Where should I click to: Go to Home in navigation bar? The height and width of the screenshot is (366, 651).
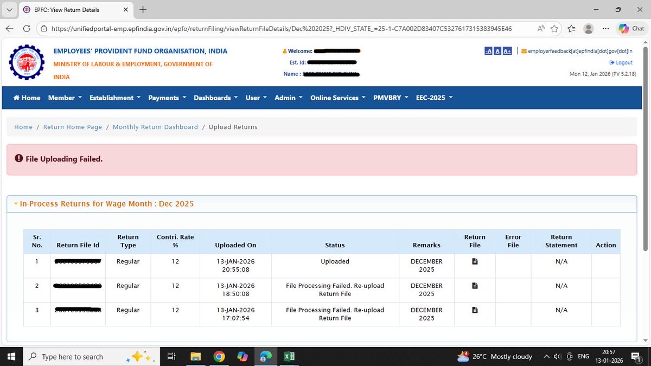coord(27,98)
